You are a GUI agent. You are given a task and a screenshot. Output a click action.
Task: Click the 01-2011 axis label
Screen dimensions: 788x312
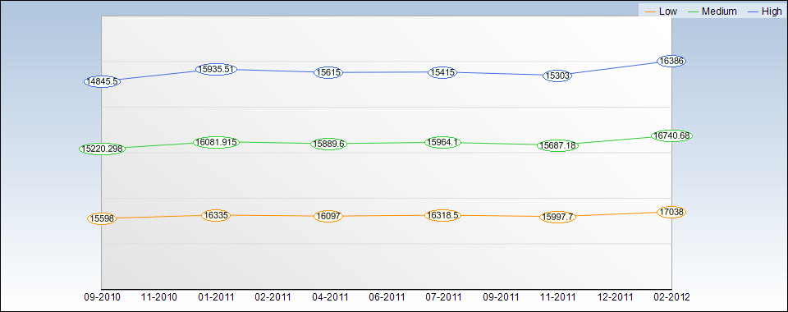(x=216, y=297)
